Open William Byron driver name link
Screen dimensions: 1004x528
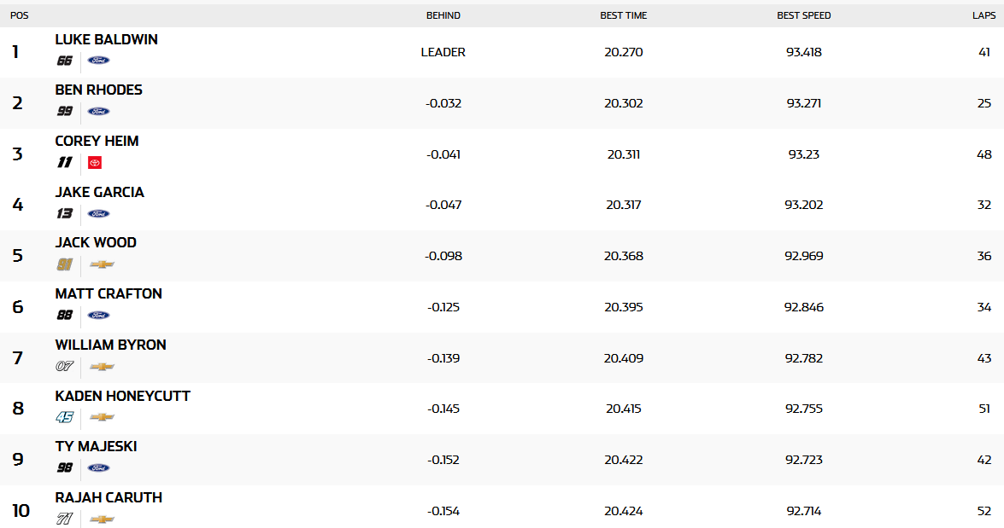[110, 345]
